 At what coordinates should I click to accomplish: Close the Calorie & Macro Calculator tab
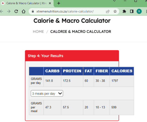(50, 3)
